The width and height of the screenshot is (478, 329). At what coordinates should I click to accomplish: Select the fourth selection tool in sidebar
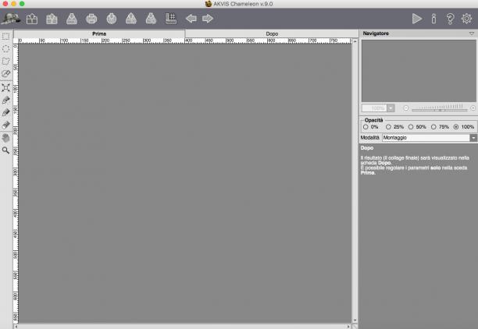coord(5,73)
